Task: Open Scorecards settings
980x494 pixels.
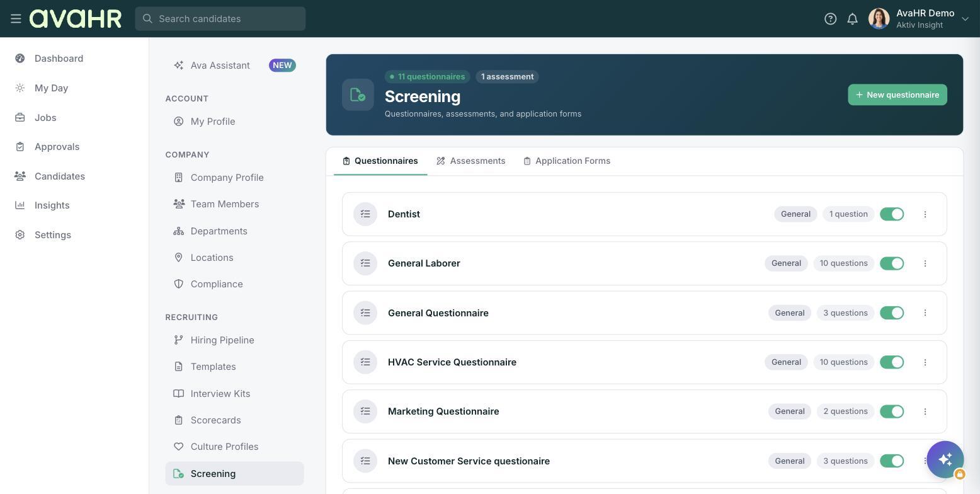Action: click(x=234, y=420)
